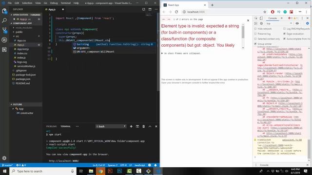The width and height of the screenshot is (312, 175).
Task: Dismiss the React error overlay
Action: 248,20
